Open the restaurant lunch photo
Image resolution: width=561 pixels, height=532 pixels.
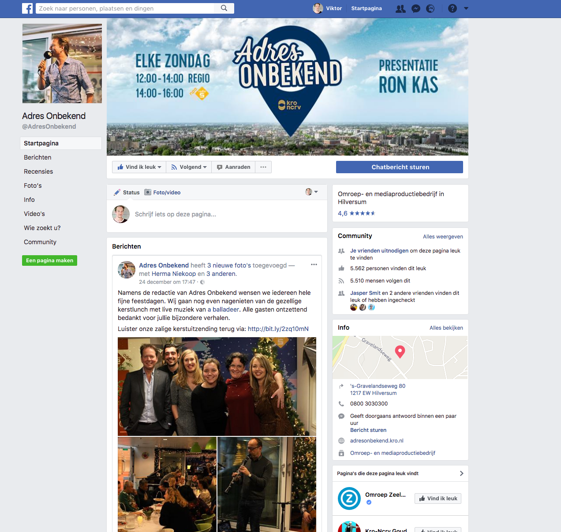pyautogui.click(x=167, y=484)
